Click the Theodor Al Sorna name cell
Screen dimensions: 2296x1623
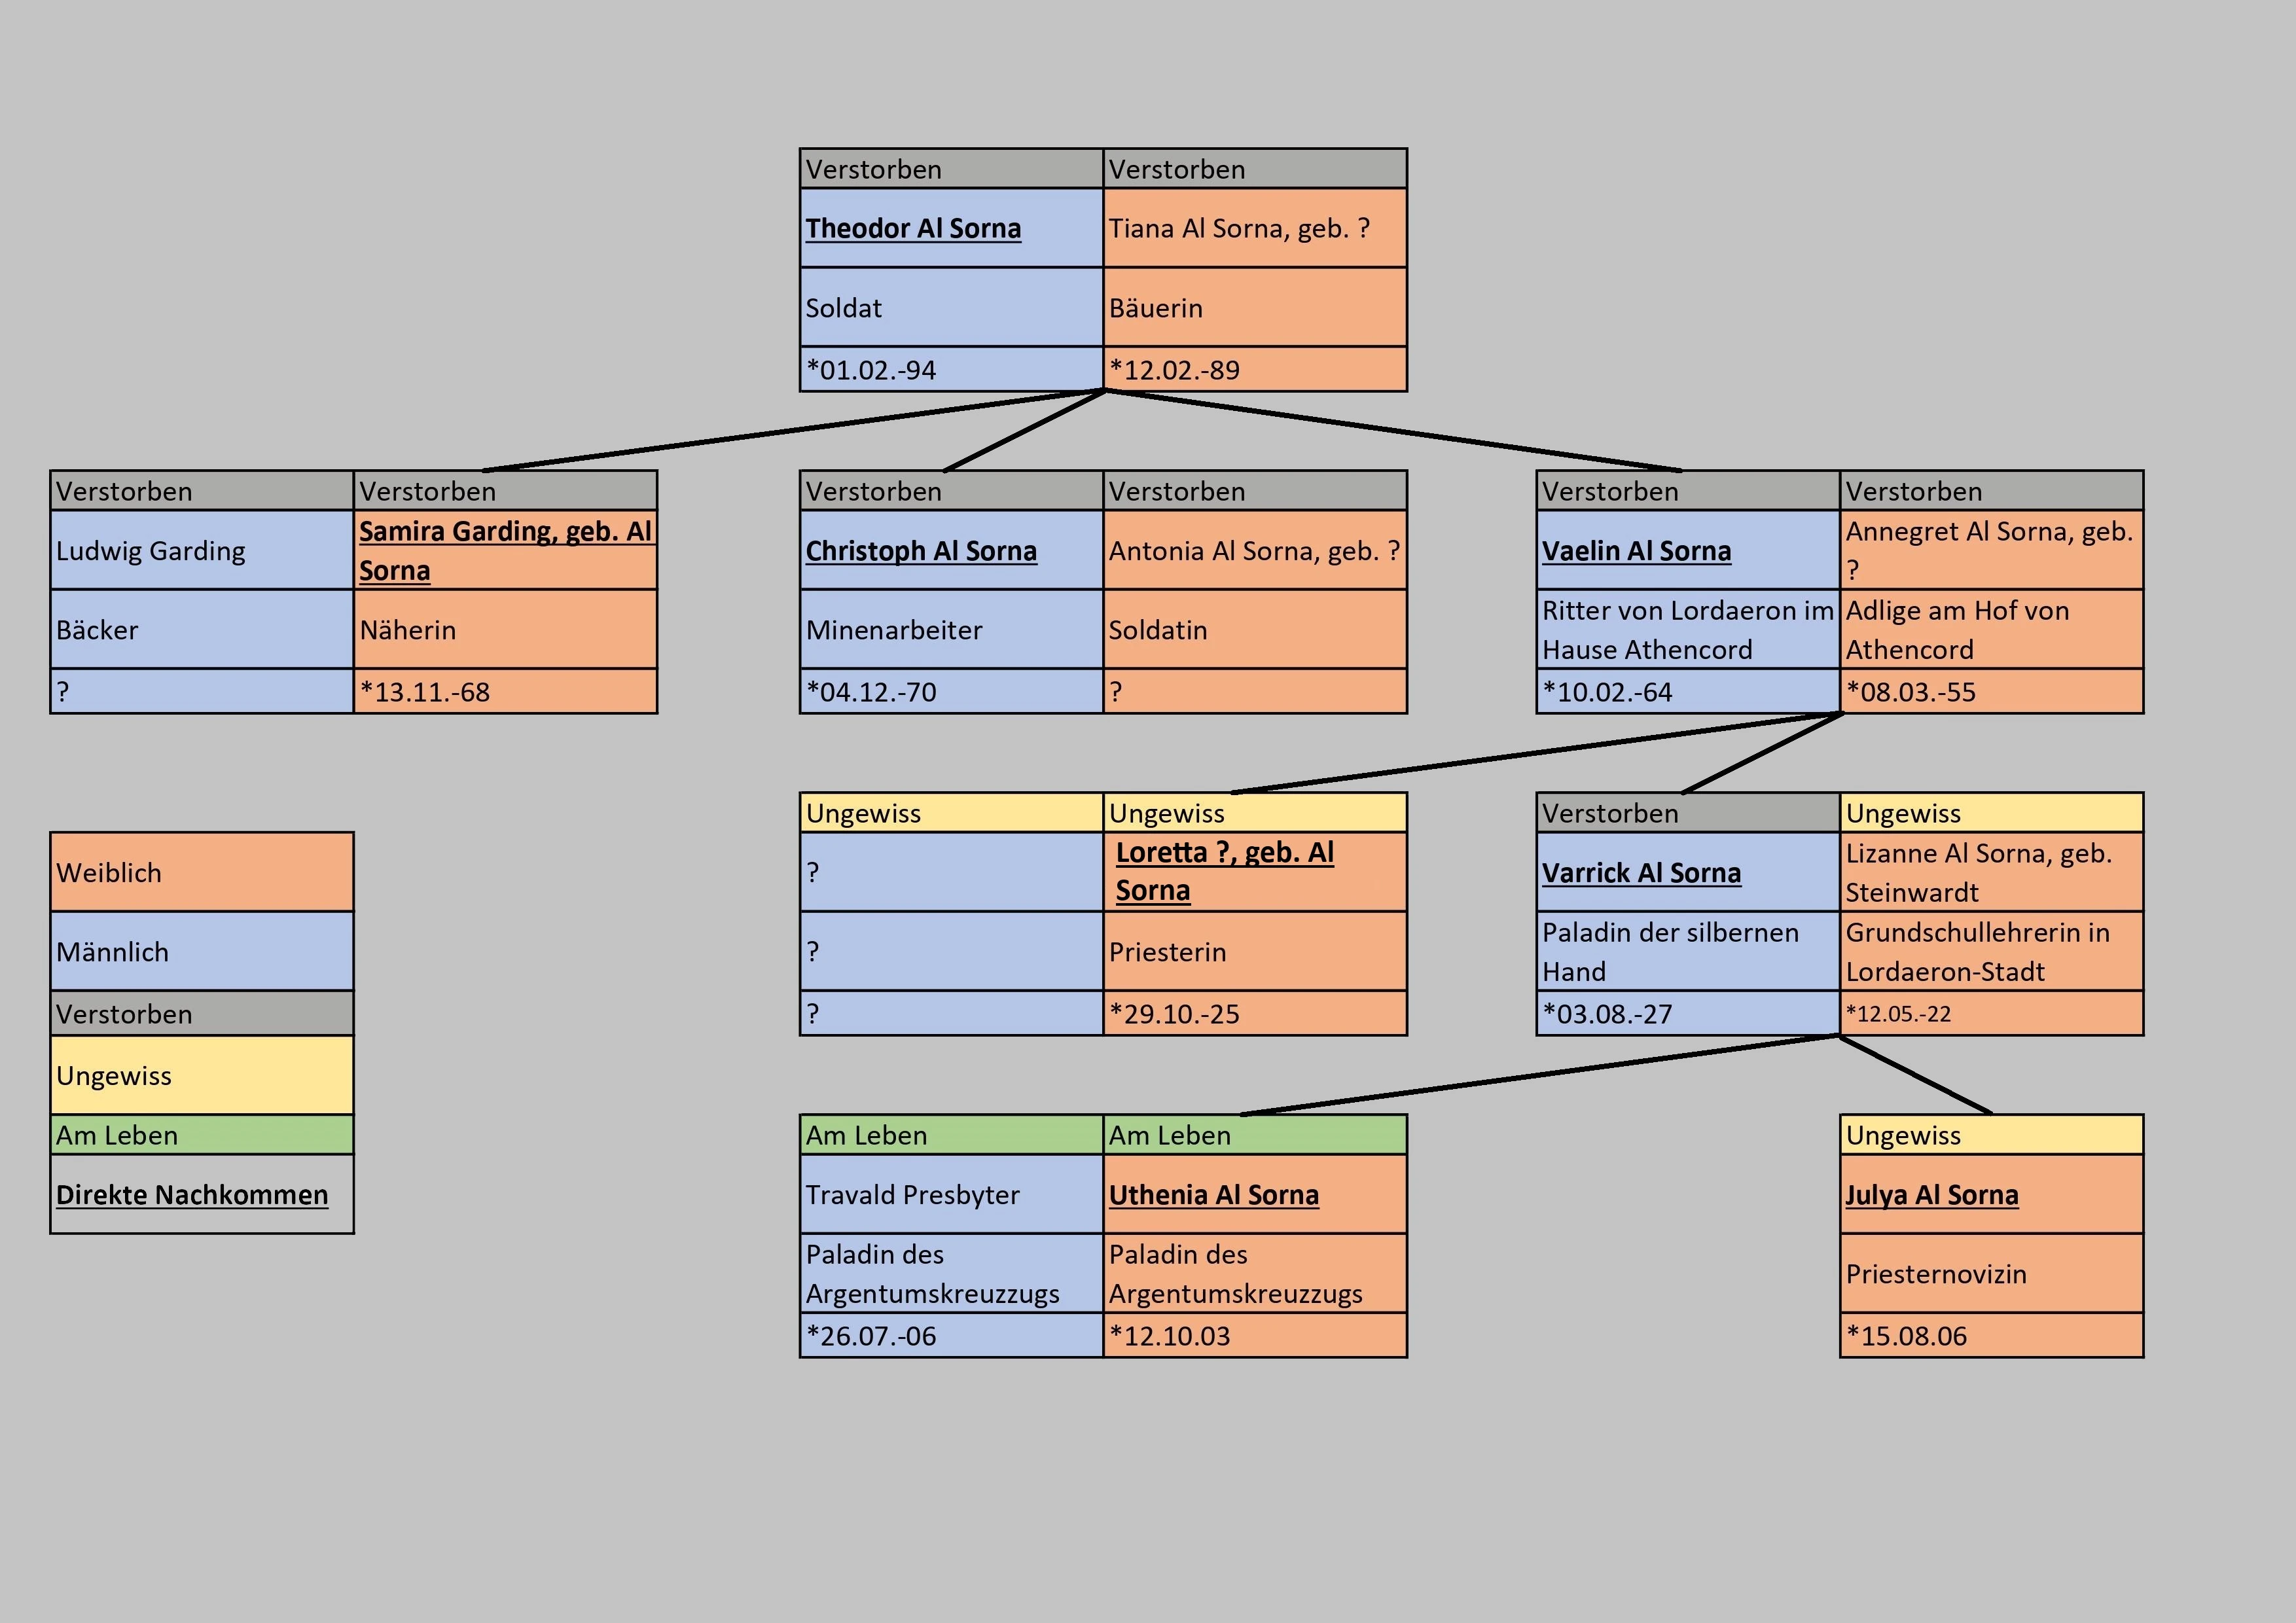point(913,228)
